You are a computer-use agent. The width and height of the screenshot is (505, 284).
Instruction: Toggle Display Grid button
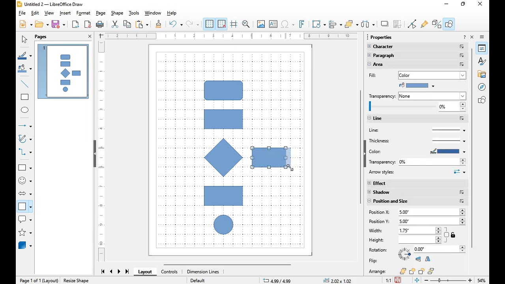(209, 24)
